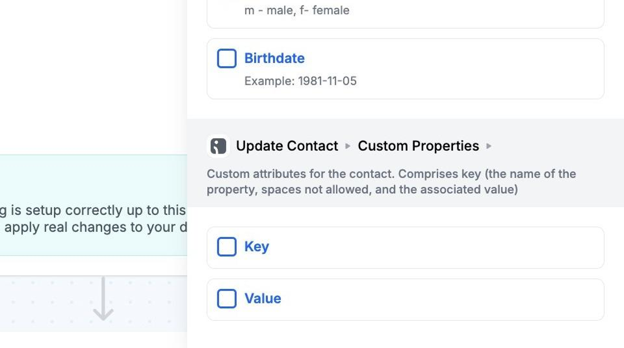Viewport: 624px width, 348px height.
Task: Click the Value field label
Action: point(262,298)
